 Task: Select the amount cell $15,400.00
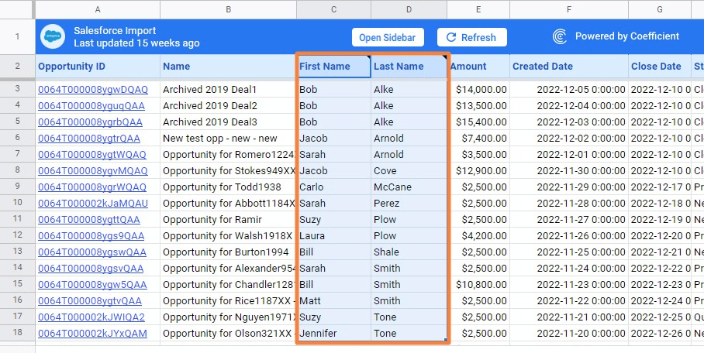[478, 122]
